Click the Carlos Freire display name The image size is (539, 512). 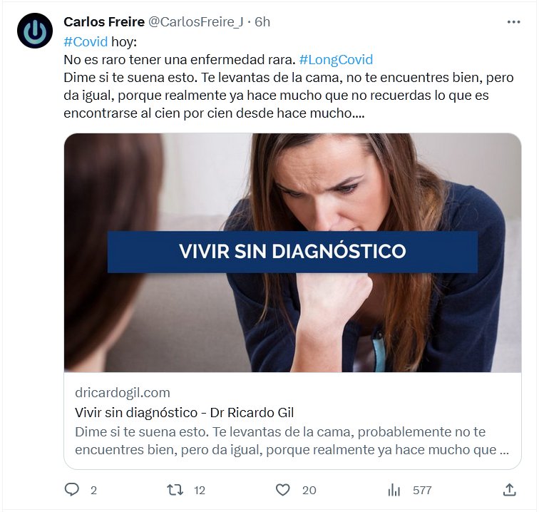click(x=104, y=22)
